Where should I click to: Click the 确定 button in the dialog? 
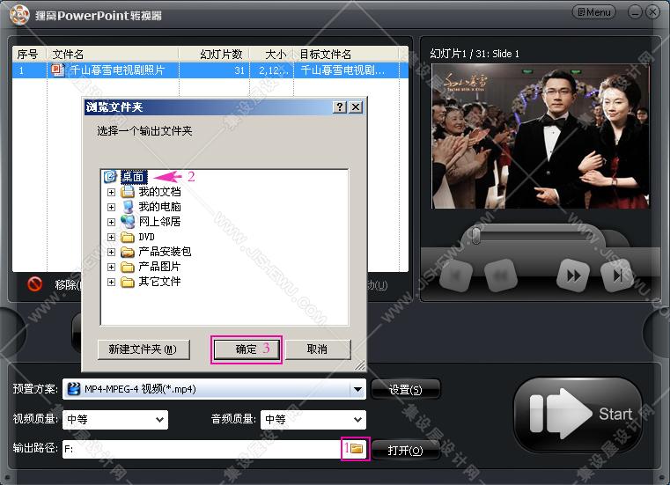(x=247, y=349)
